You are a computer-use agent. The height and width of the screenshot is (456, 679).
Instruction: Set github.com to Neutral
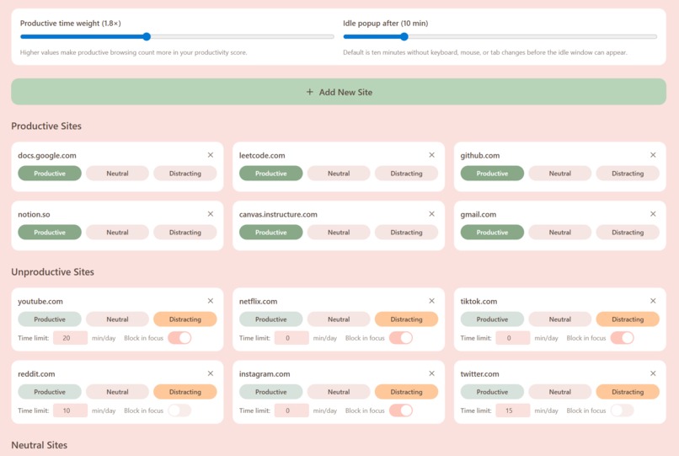[560, 174]
